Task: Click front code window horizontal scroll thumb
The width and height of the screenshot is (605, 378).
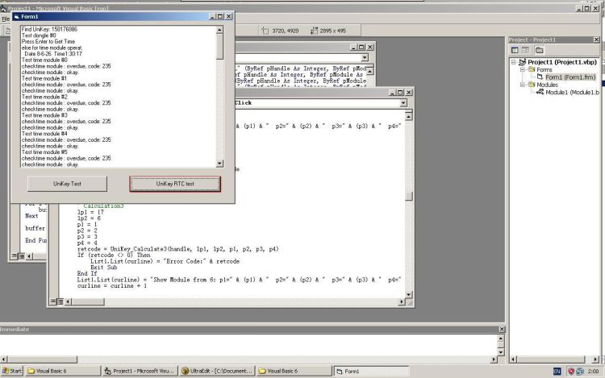Action: click(x=88, y=301)
